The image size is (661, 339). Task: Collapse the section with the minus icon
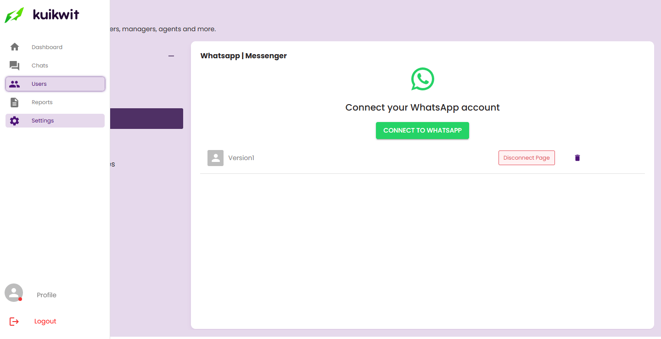coord(171,56)
